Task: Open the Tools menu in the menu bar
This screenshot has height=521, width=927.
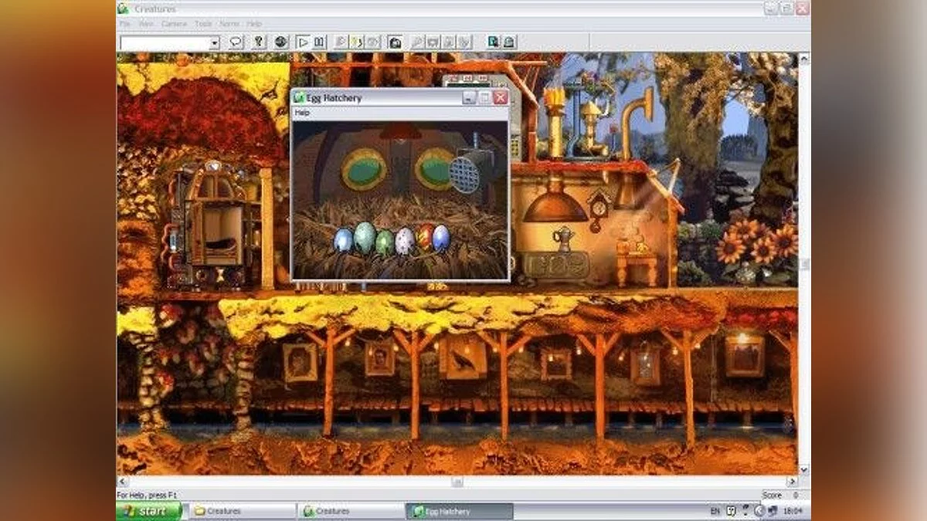Action: pyautogui.click(x=203, y=24)
